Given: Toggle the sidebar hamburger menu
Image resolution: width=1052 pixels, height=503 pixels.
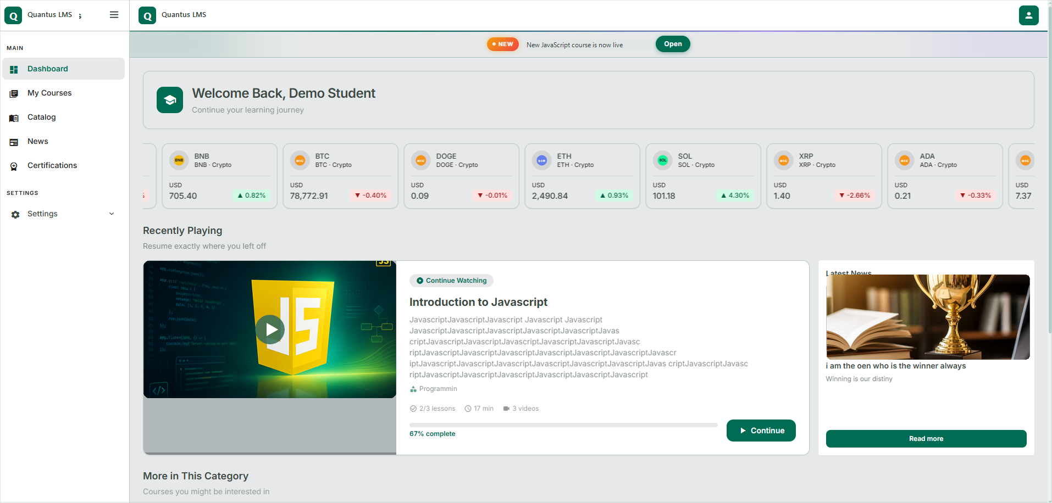Looking at the screenshot, I should [114, 15].
